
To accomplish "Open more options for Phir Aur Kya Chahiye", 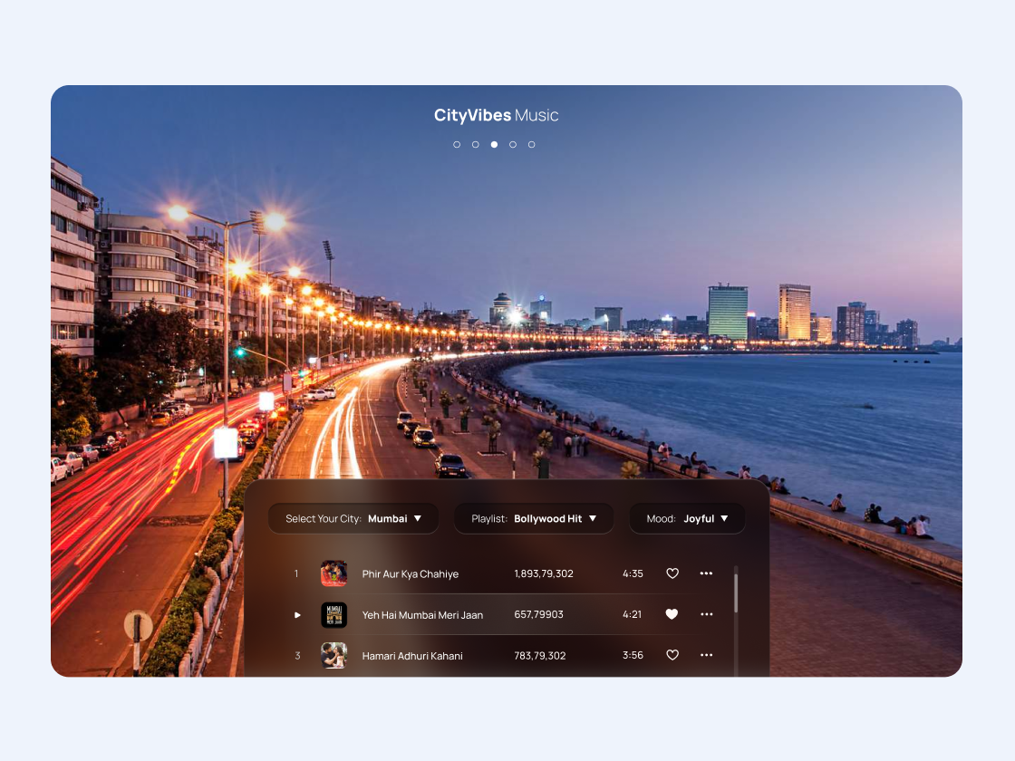I will (x=706, y=573).
